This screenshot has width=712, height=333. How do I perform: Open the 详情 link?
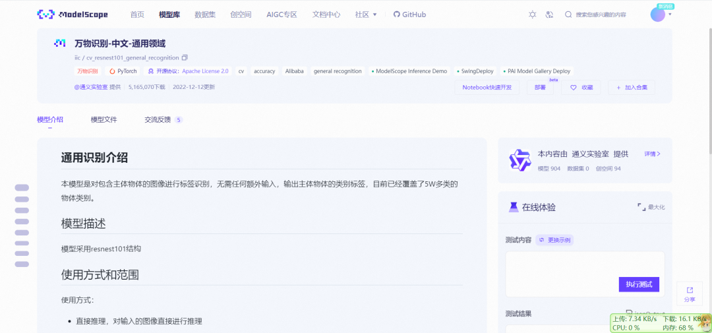point(653,154)
